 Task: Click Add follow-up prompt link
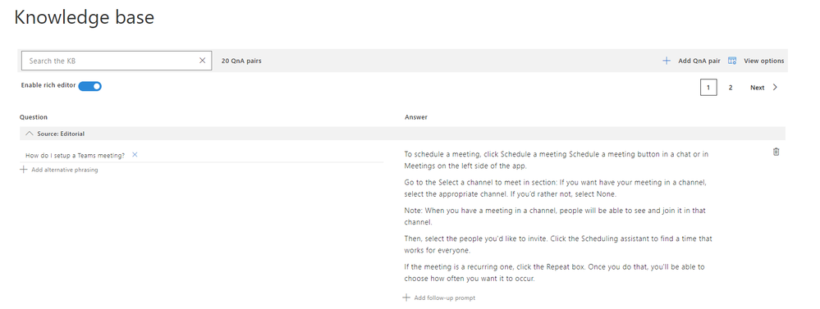pyautogui.click(x=445, y=298)
